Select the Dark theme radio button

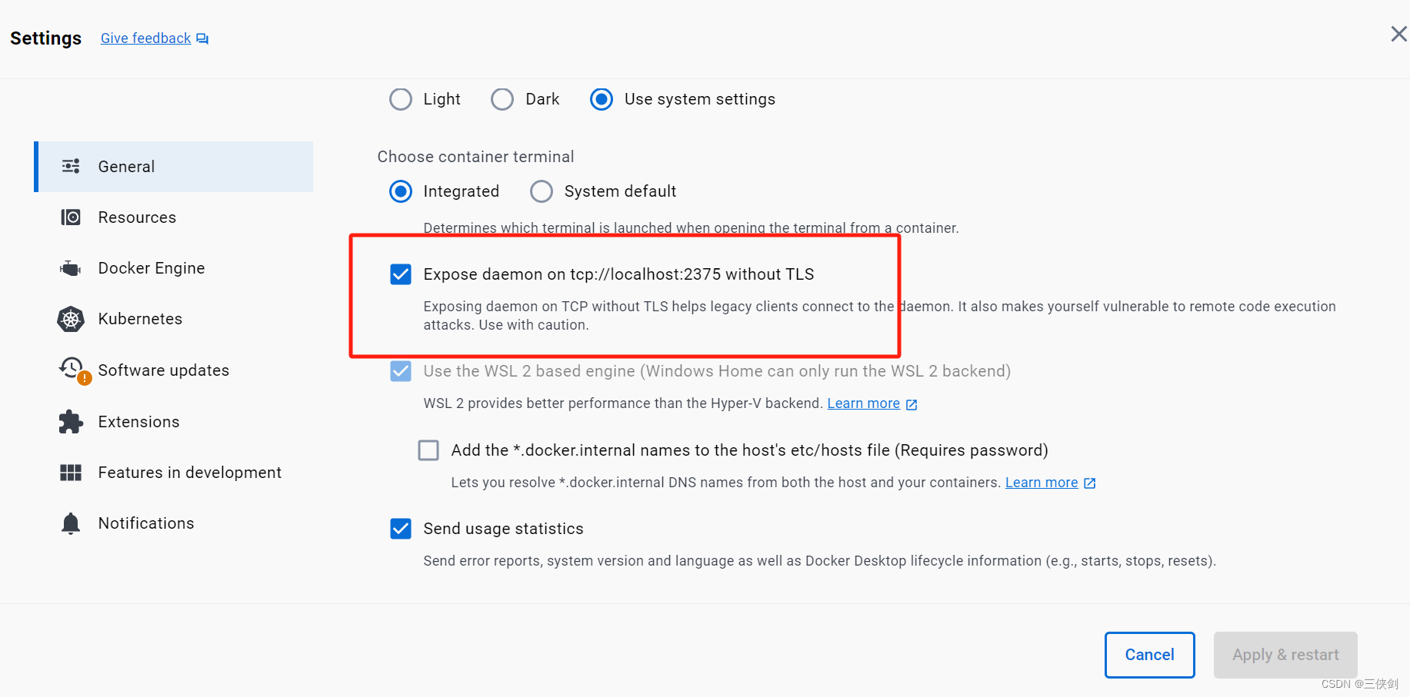tap(502, 99)
